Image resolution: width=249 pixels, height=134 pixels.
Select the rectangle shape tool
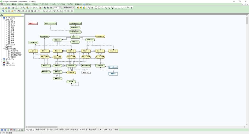click(x=116, y=8)
